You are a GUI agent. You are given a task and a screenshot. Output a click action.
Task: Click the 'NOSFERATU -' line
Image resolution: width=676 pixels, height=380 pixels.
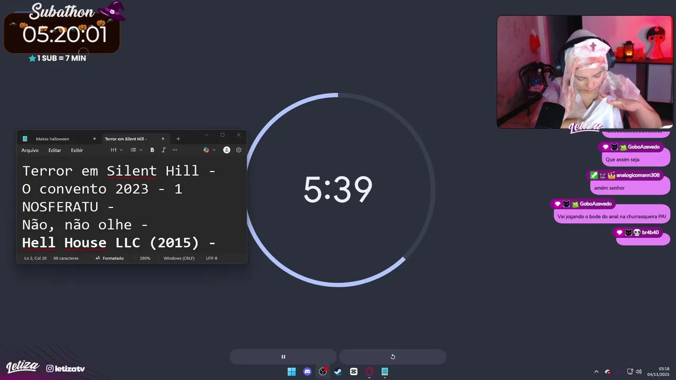[x=68, y=207]
